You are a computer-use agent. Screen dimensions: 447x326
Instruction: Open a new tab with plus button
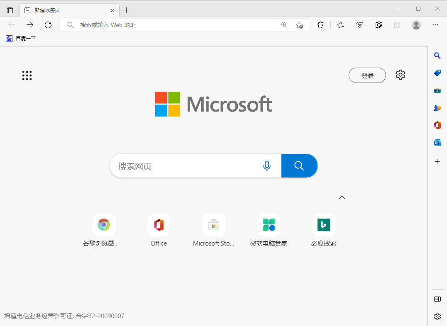pyautogui.click(x=126, y=10)
